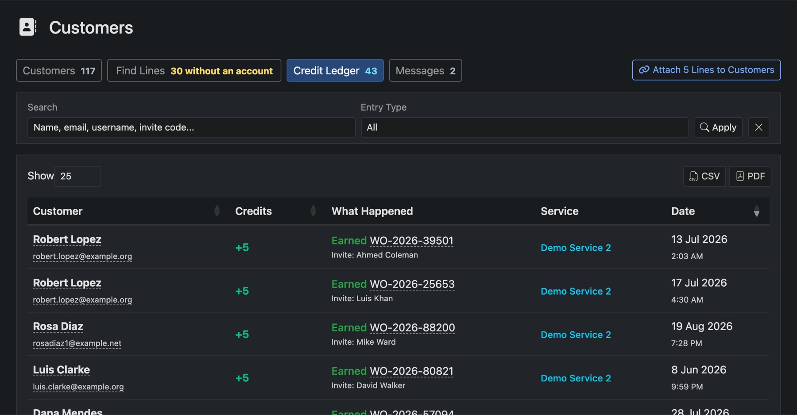Open Rosa Diaz customer profile
The width and height of the screenshot is (797, 415).
click(58, 326)
